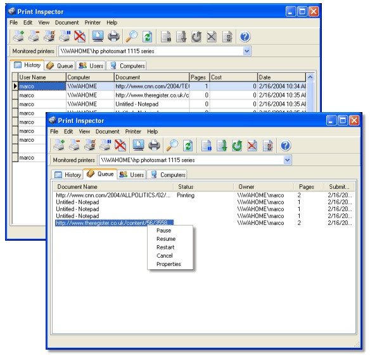
Task: Click Add printer icon in front window
Action: point(59,145)
